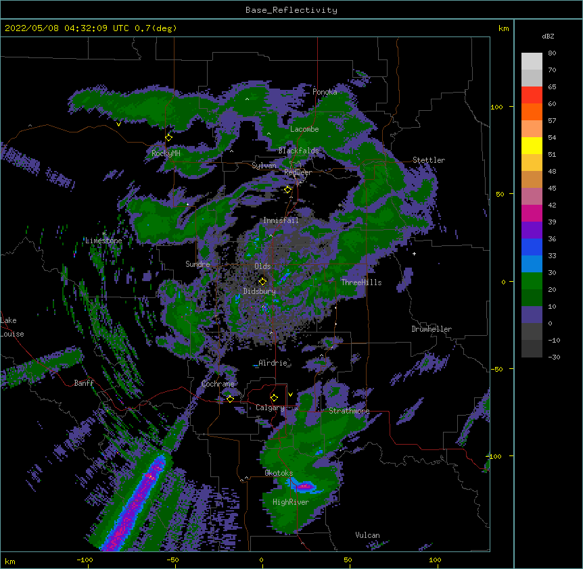Viewport: 583px width, 569px height.
Task: Click the km unit label beside the timestamp bar
Action: pyautogui.click(x=504, y=28)
